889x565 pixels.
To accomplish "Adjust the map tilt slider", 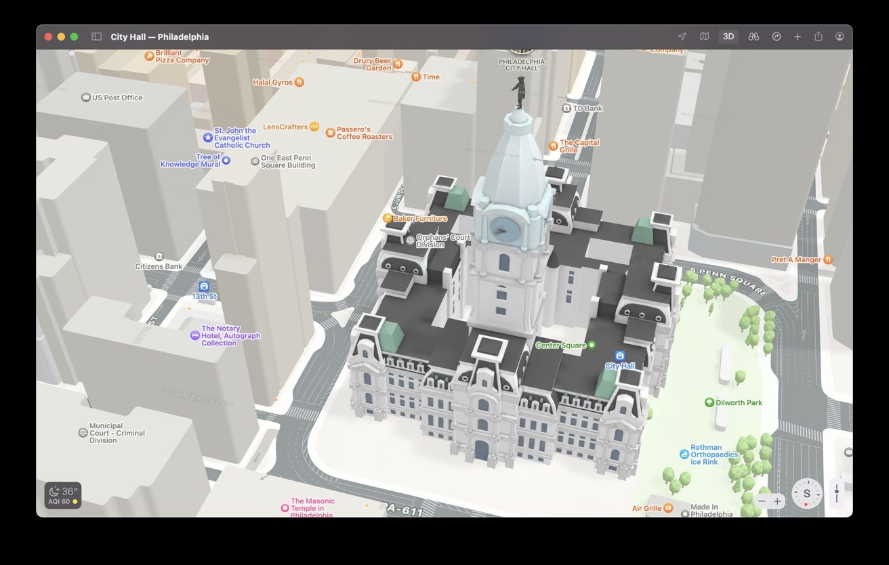I will click(837, 493).
